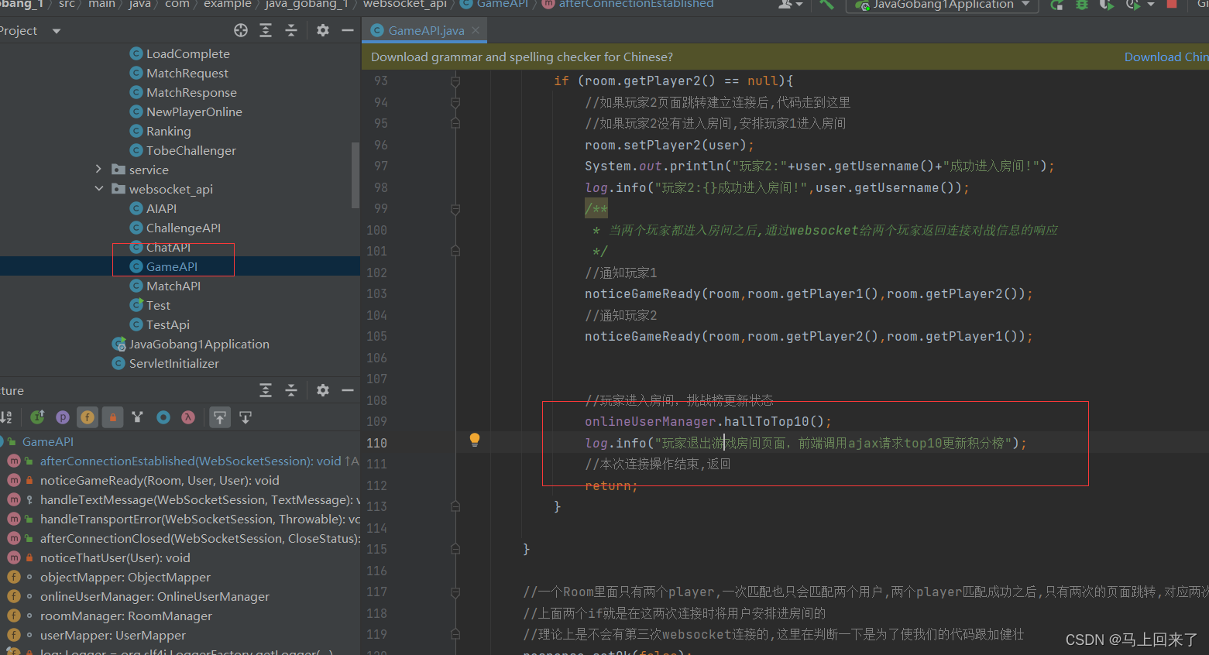Click the Build project hammer icon

[826, 4]
